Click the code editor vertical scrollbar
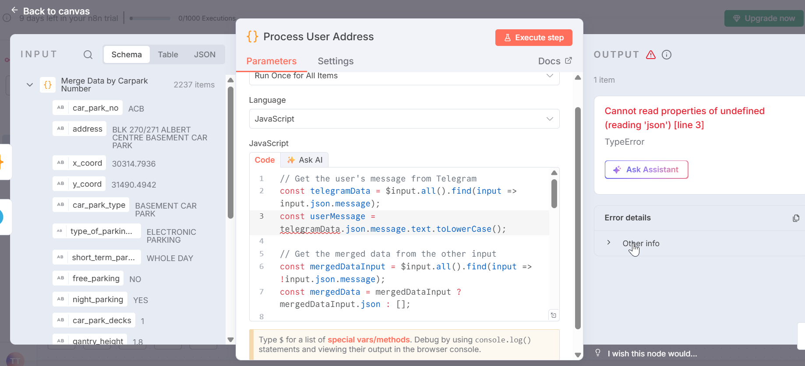Viewport: 805px width, 366px height. point(554,194)
